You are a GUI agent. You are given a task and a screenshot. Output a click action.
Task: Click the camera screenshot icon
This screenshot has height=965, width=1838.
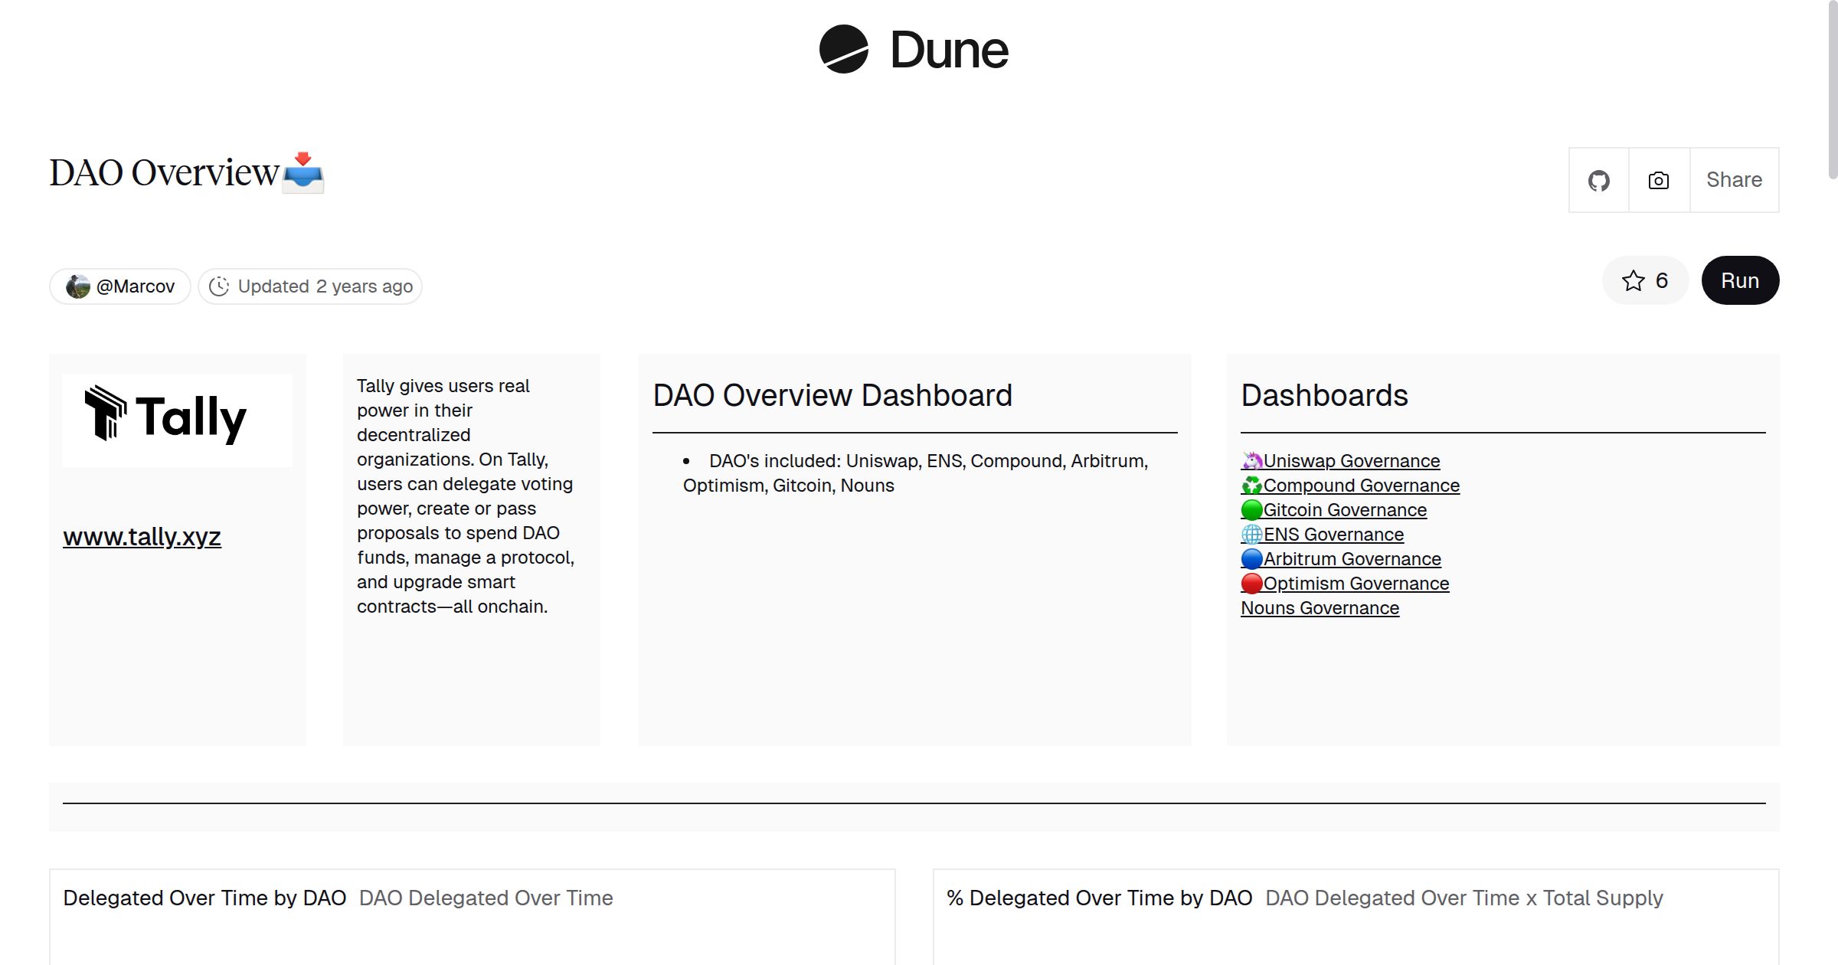(x=1658, y=180)
